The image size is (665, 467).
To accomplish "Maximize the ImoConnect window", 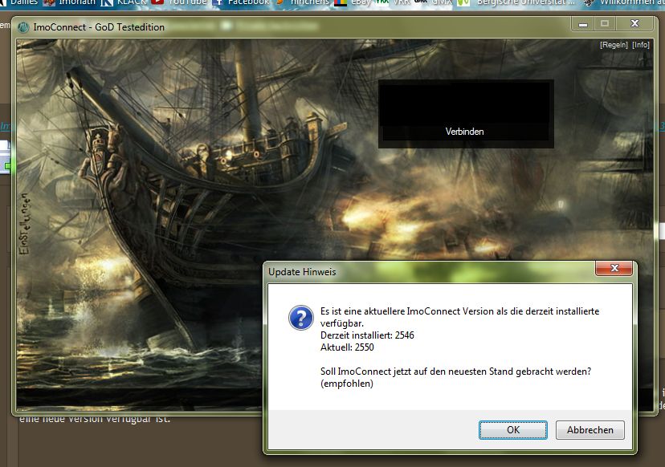I will [x=605, y=24].
